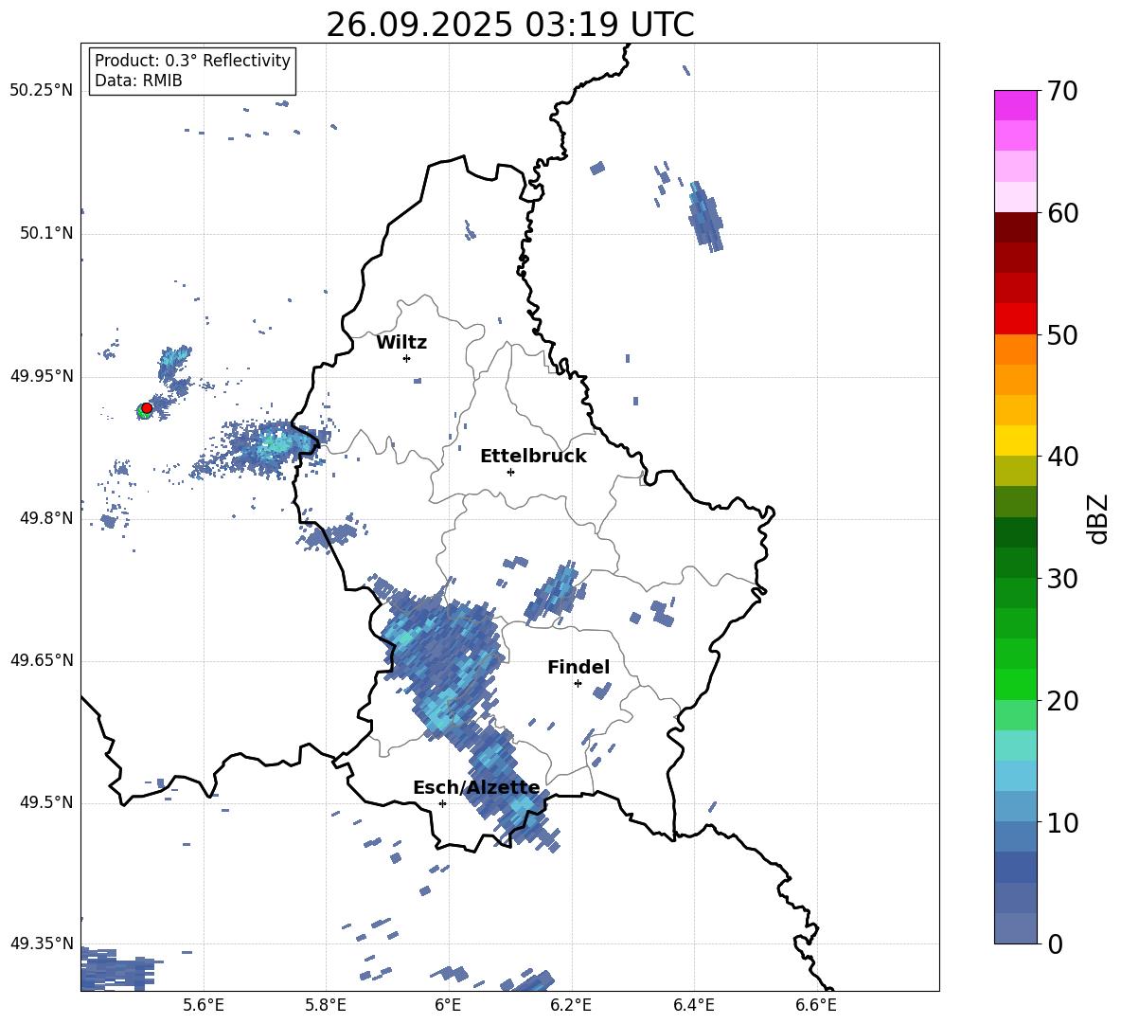Click the 'Data: RMIB' text
1121x1024 pixels.
138,81
